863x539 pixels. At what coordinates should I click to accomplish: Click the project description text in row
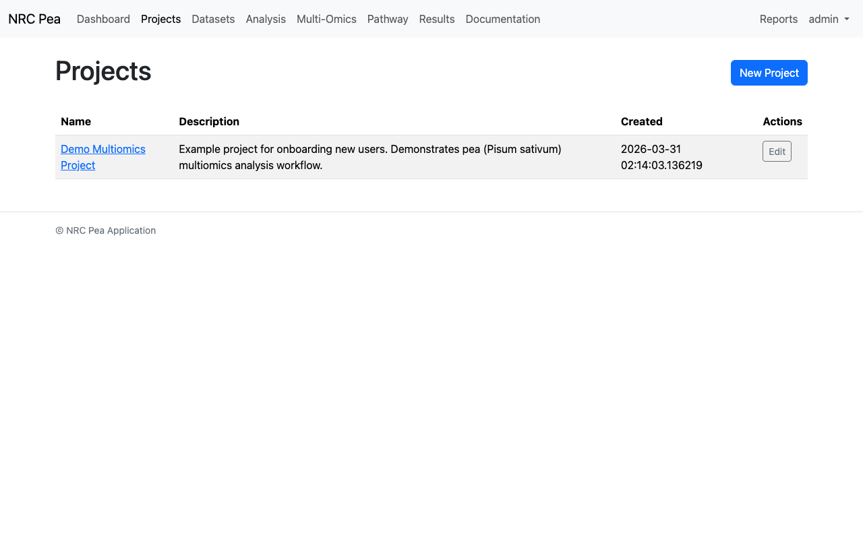point(369,157)
